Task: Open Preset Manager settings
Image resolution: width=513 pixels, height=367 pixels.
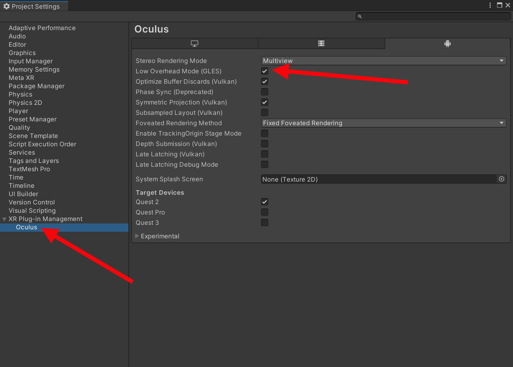Action: (33, 119)
